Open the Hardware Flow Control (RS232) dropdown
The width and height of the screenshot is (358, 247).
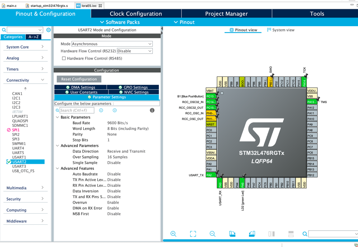(135, 51)
